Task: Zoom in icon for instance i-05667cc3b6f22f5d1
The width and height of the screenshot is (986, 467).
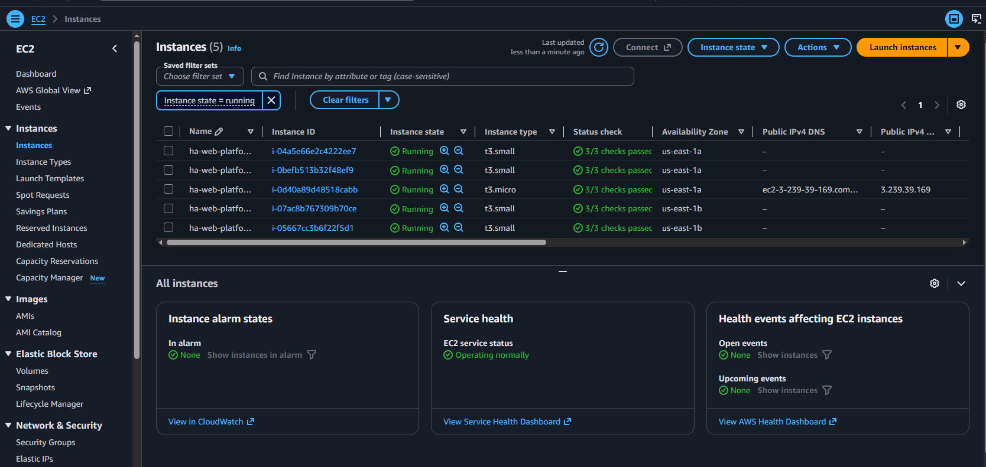Action: pyautogui.click(x=445, y=228)
